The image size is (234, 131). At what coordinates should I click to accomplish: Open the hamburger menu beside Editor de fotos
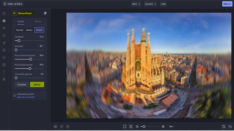[4, 4]
